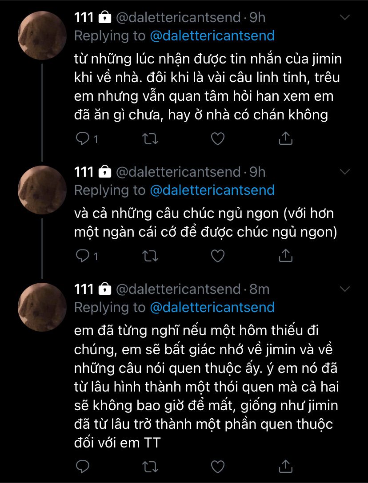The height and width of the screenshot is (483, 368).
Task: Reply to the tweet about jimin's messages
Action: (x=83, y=139)
